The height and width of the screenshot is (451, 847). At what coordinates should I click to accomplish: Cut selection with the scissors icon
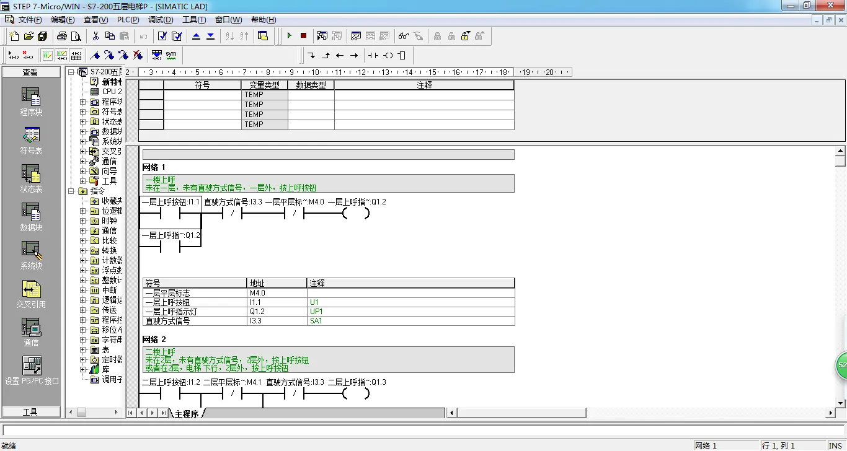[95, 36]
